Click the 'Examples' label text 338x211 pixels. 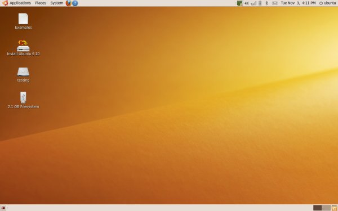[x=23, y=28]
